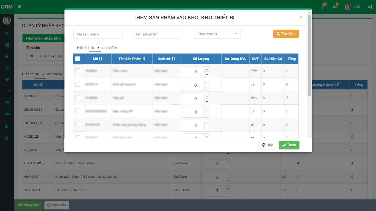This screenshot has width=376, height=211.
Task: Open the flag messages icon
Action: (335, 7)
